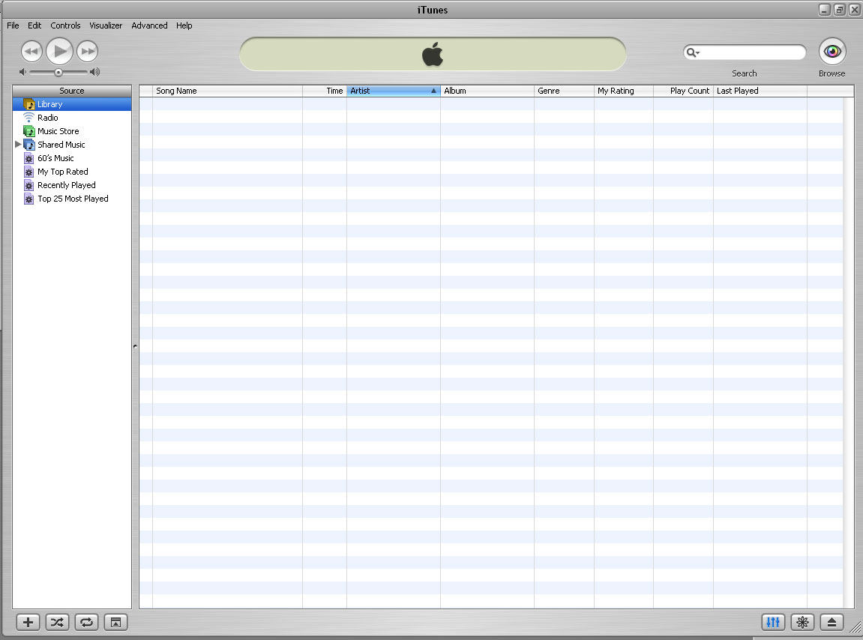The width and height of the screenshot is (863, 640).
Task: Sort by Genre column header
Action: click(x=564, y=91)
